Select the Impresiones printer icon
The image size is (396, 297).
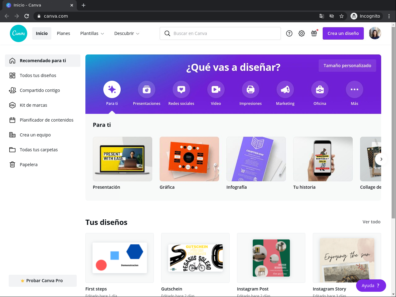pyautogui.click(x=251, y=89)
